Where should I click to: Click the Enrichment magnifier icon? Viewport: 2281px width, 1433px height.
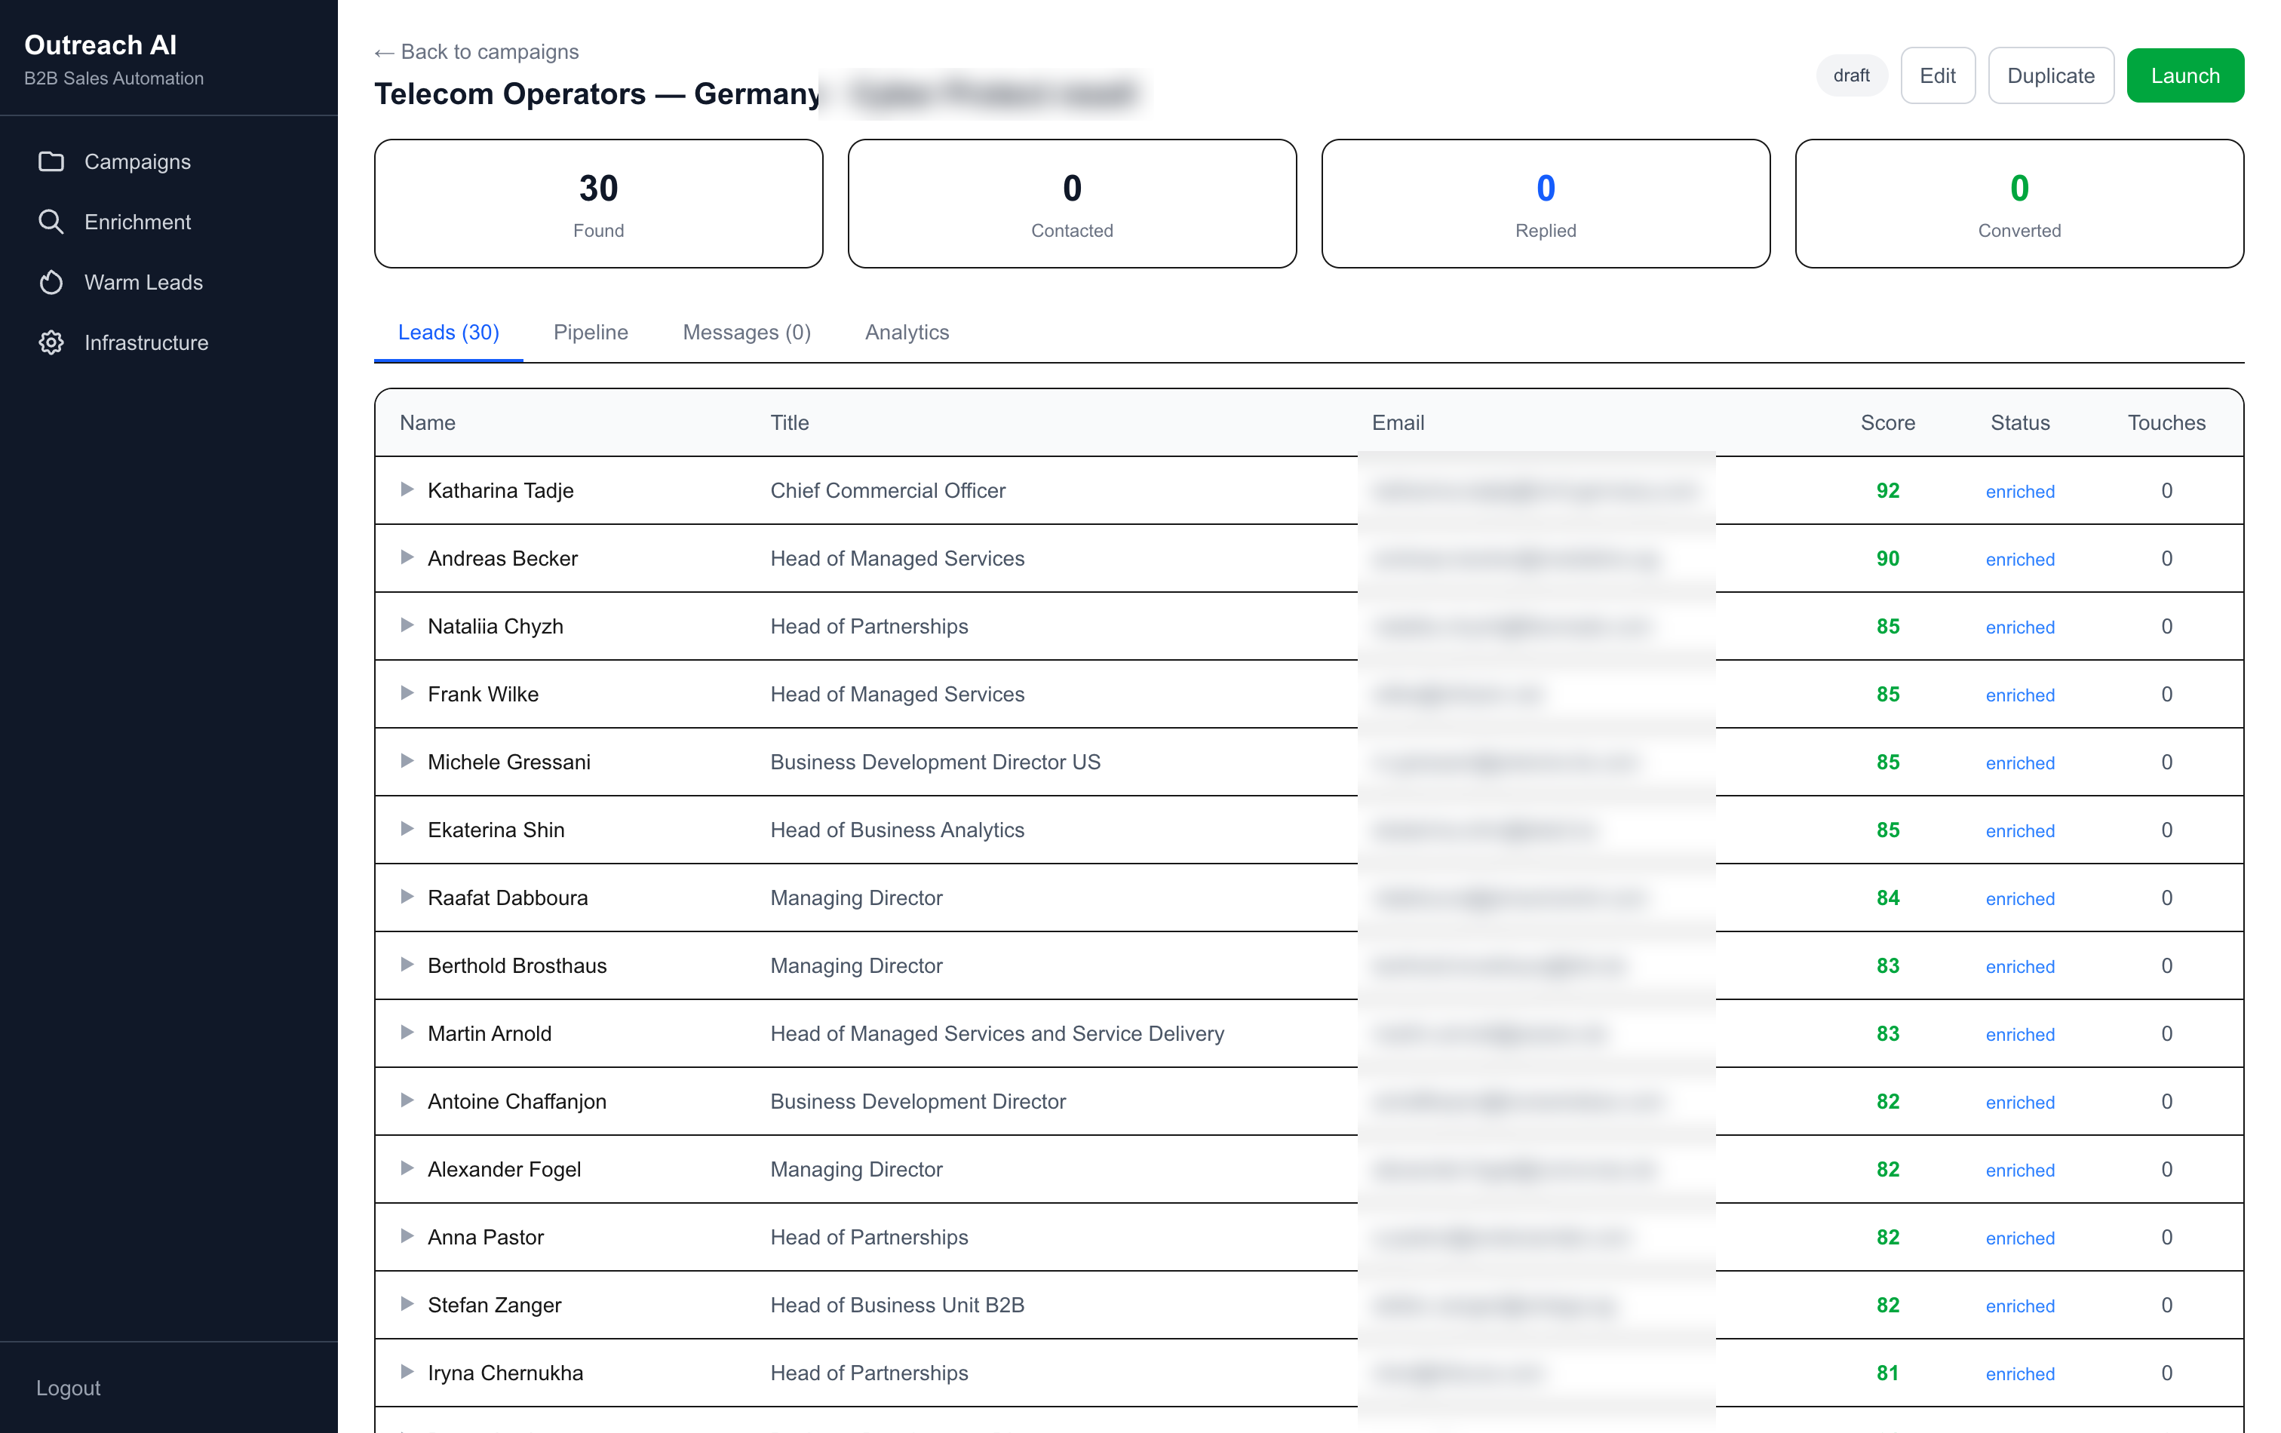[51, 222]
